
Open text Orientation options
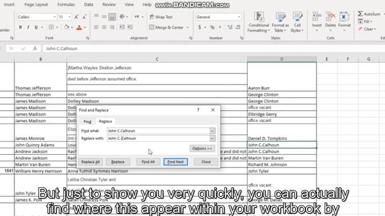(x=123, y=17)
